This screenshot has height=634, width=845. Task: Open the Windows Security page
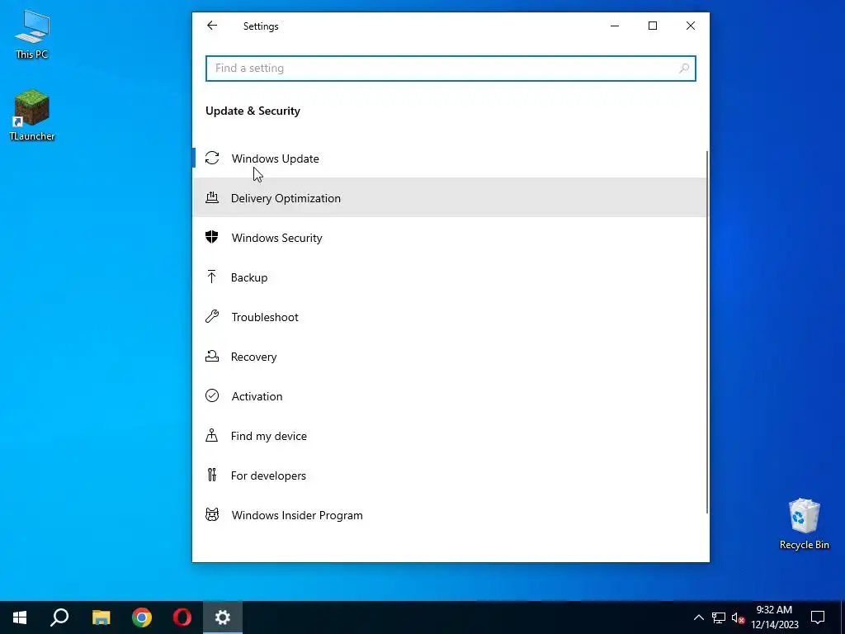450,237
